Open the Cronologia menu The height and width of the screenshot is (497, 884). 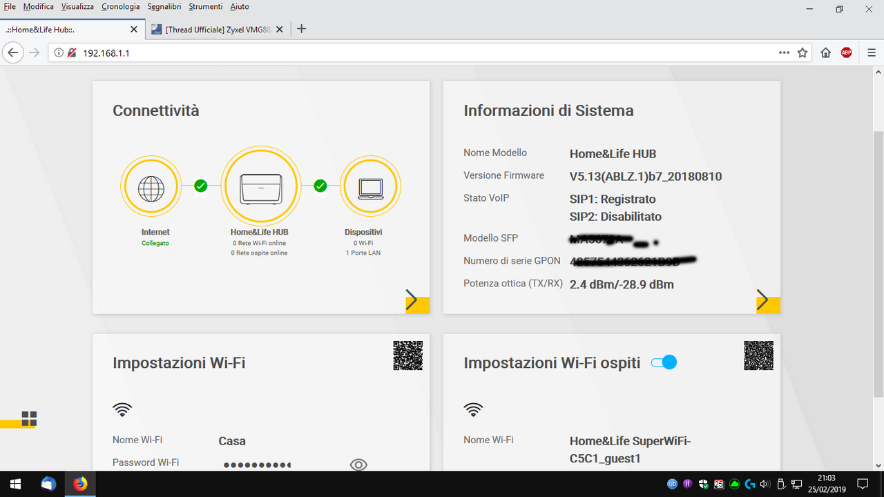coord(120,6)
